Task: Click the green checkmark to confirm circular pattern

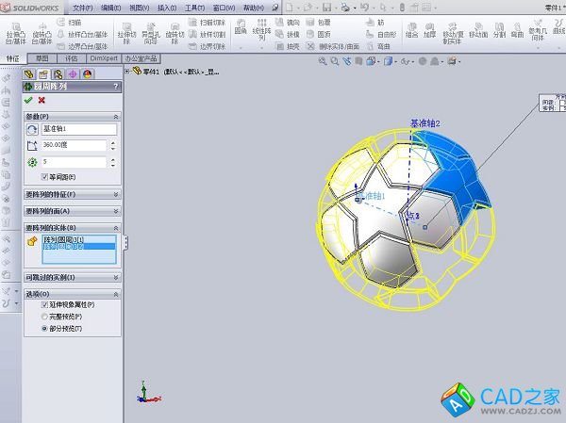Action: click(28, 100)
